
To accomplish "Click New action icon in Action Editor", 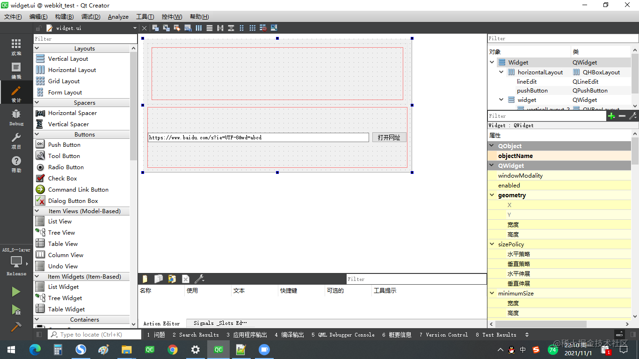I will (x=145, y=279).
